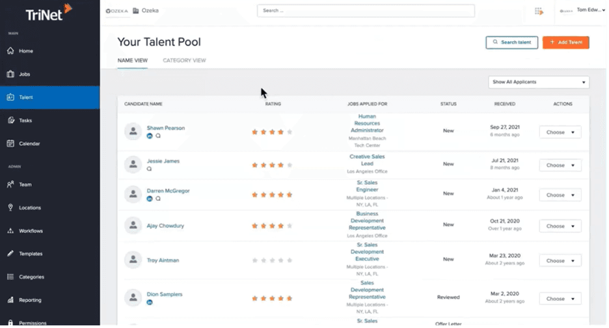Screen dimensions: 609x328
Task: Select the Tasks icon in sidebar
Action: [x=10, y=120]
